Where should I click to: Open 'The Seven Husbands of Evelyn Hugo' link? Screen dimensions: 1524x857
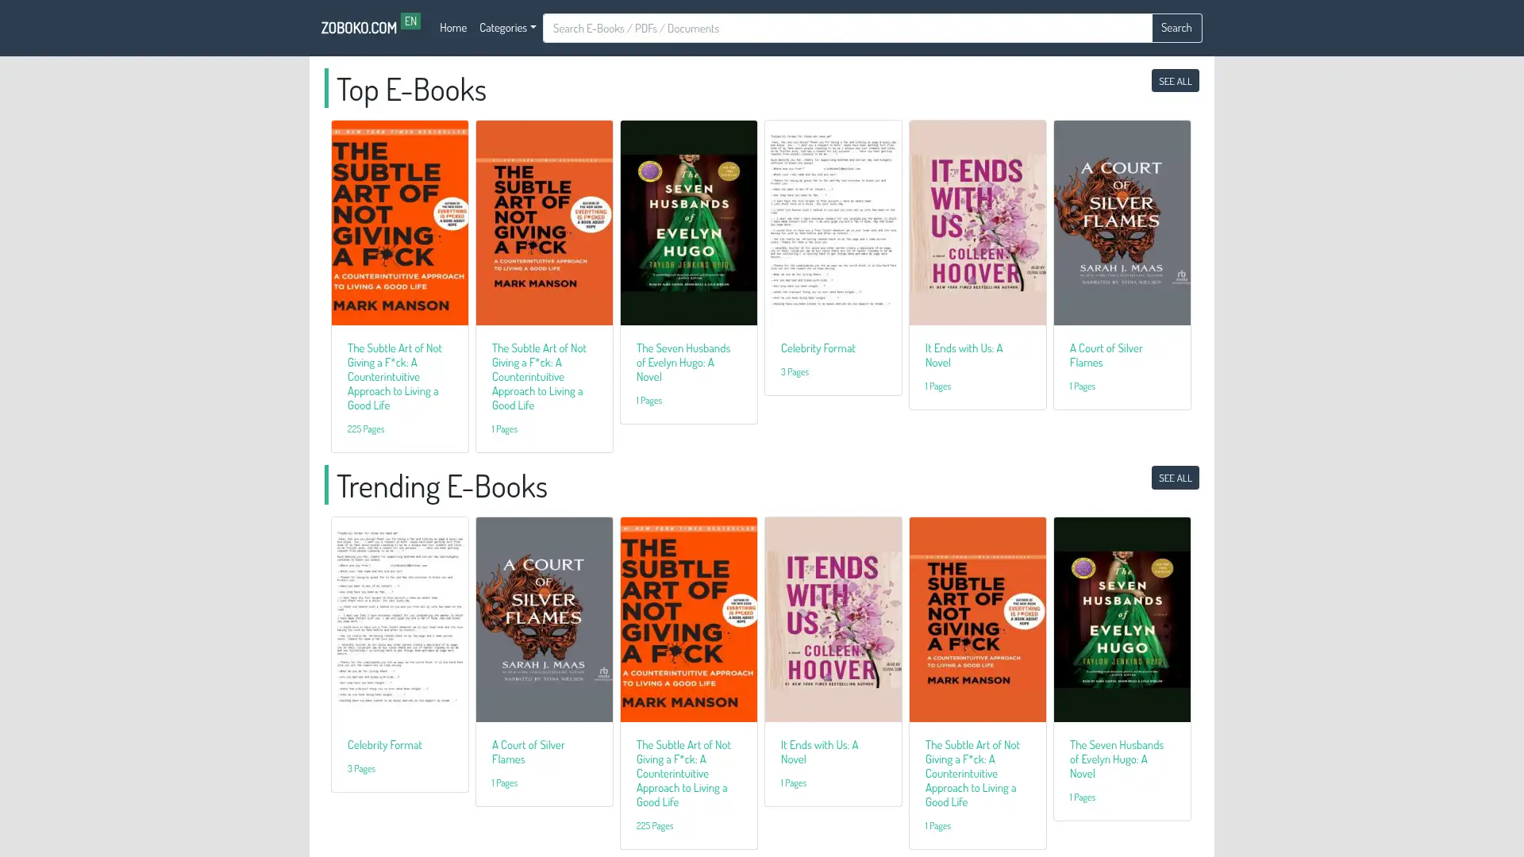[x=683, y=362]
